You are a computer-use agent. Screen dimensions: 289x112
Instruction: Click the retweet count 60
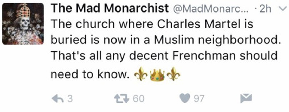(x=138, y=99)
